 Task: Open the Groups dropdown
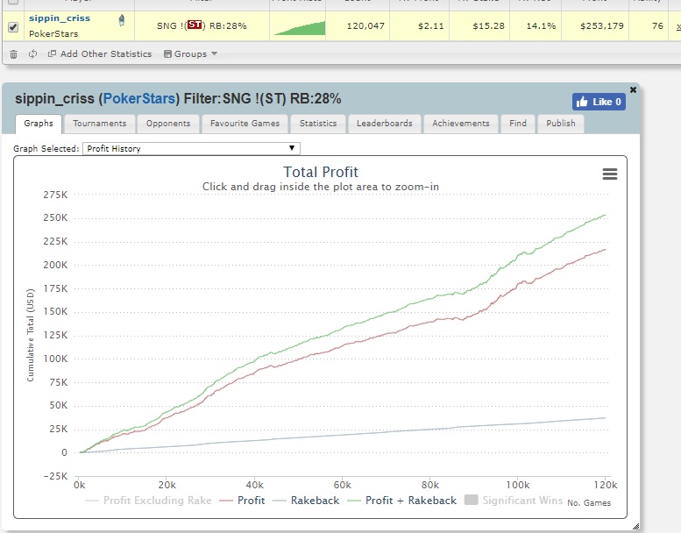[190, 53]
